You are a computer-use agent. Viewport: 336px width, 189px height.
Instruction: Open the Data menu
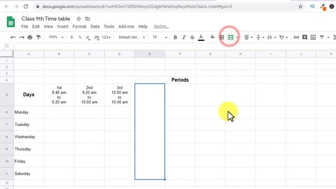click(95, 27)
